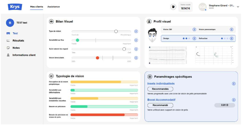Click the Krys logo
The width and height of the screenshot is (246, 130).
coord(15,7)
